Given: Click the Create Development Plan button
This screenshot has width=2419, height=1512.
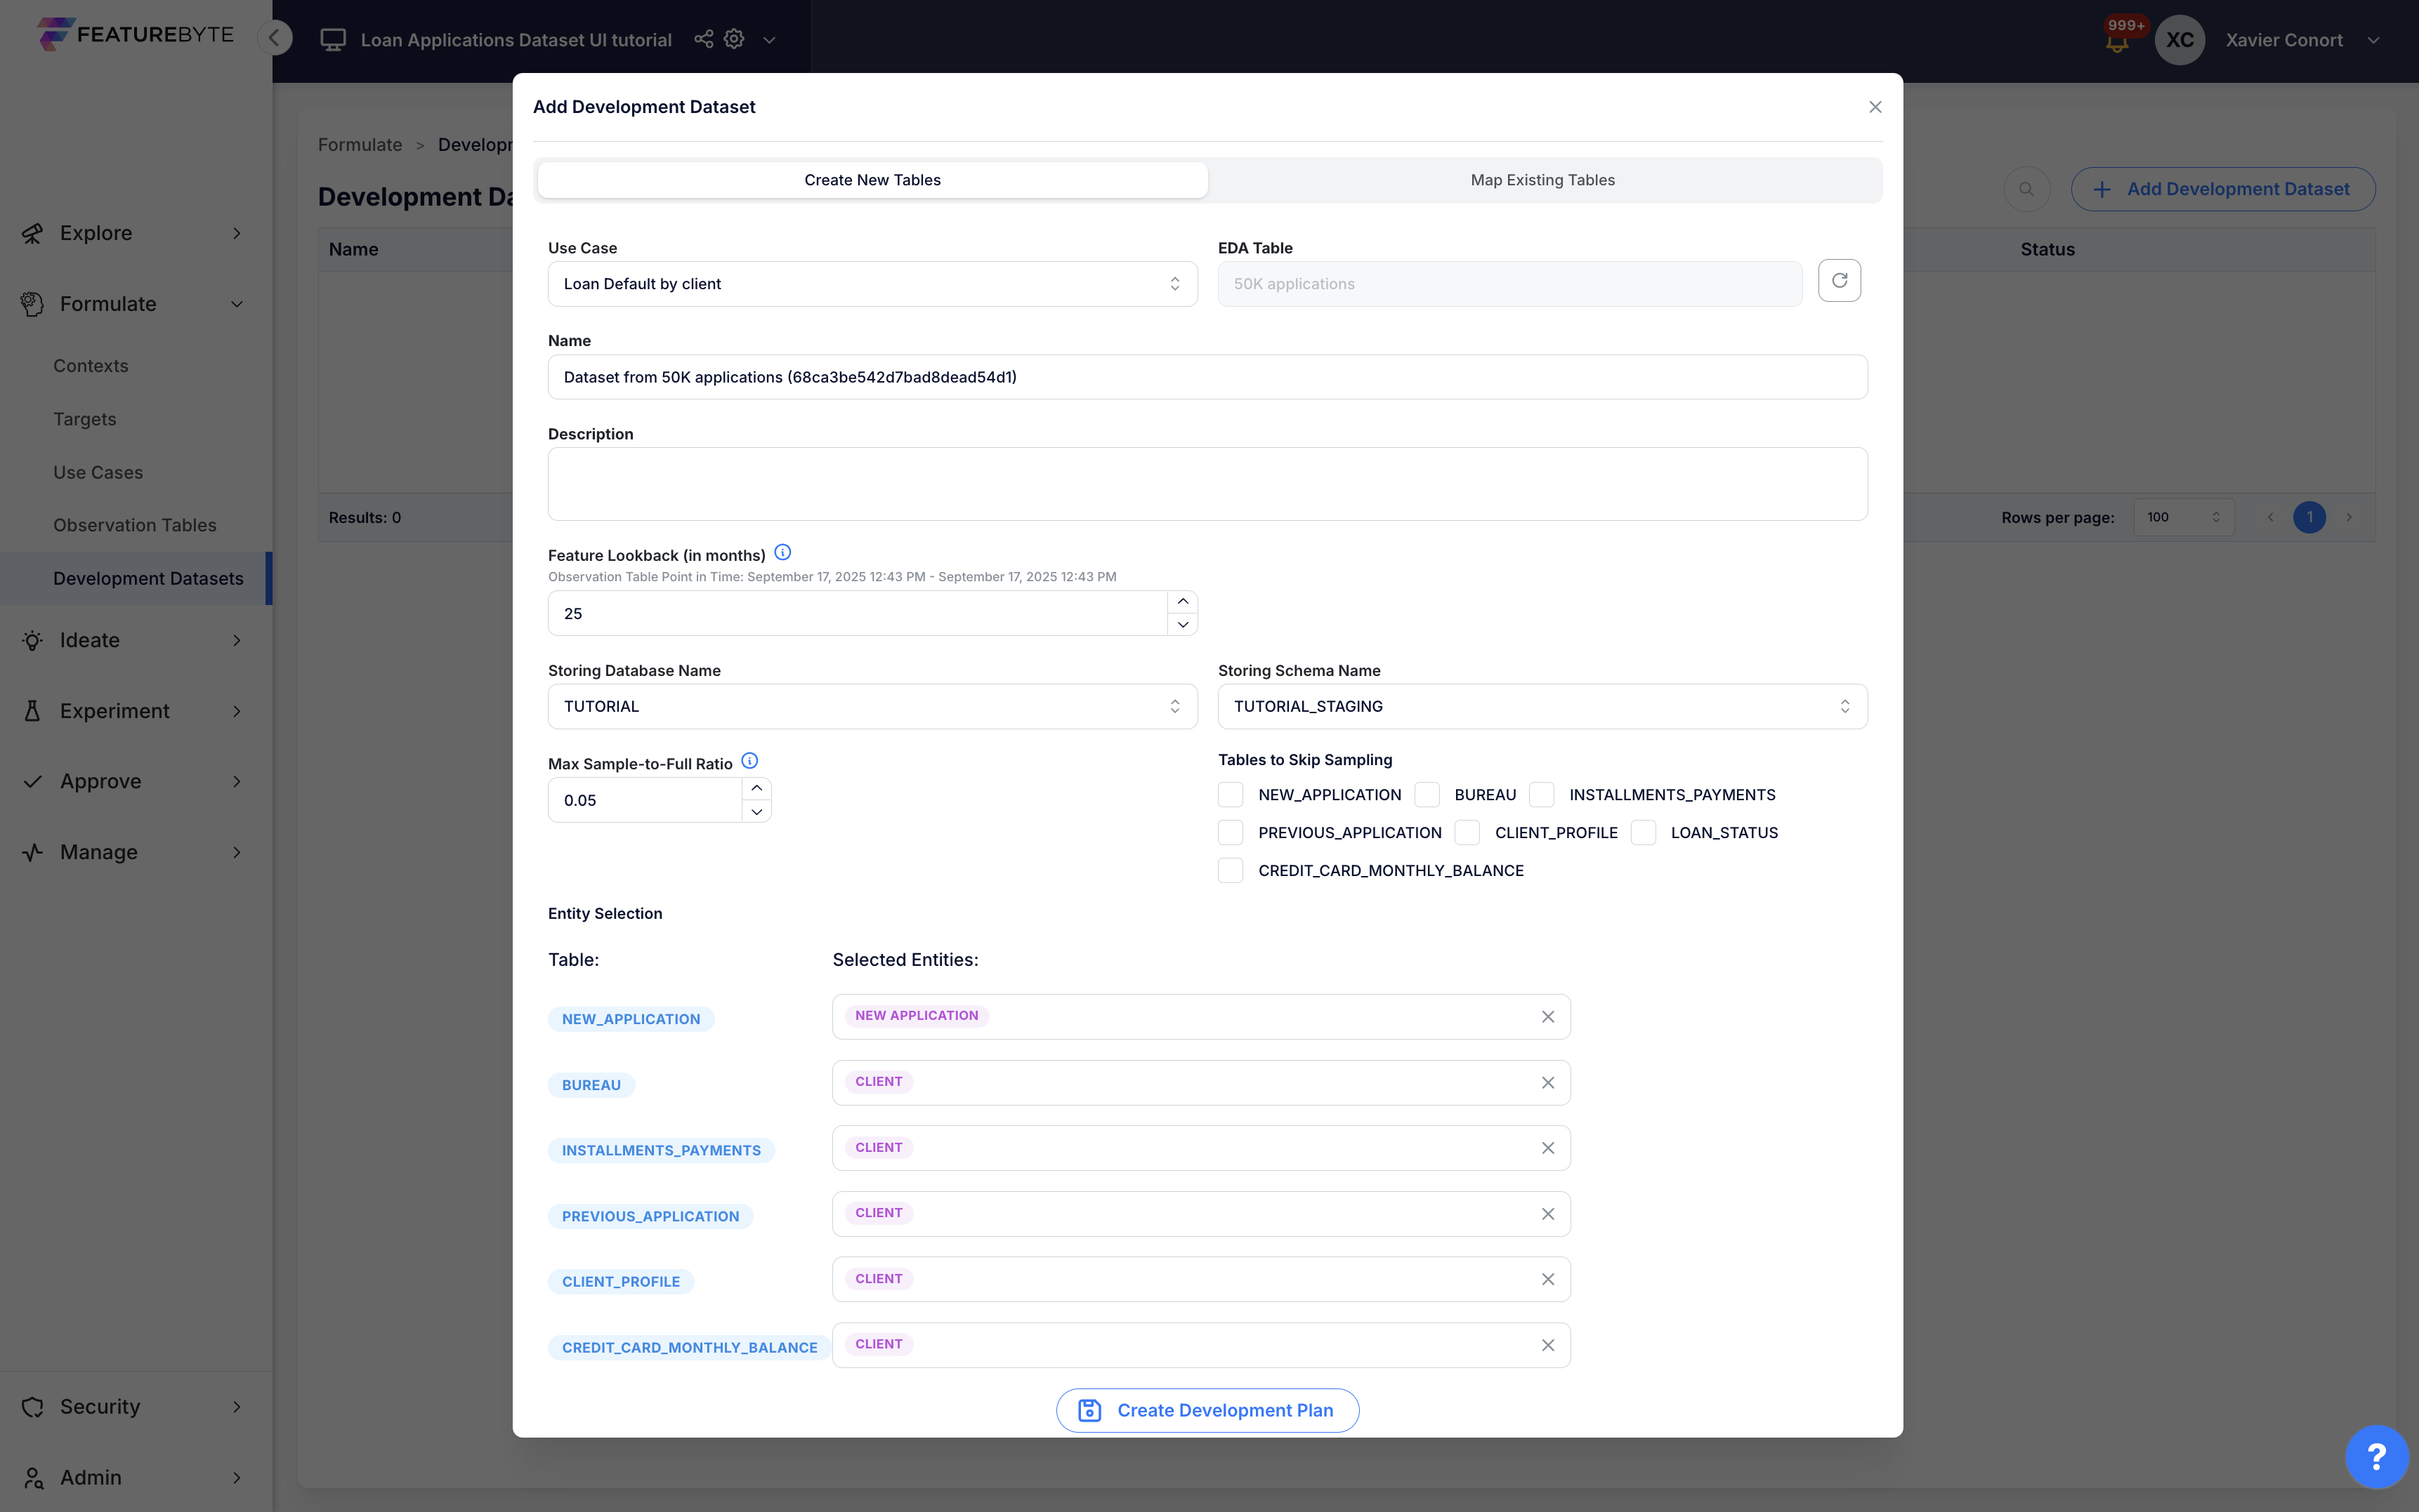Looking at the screenshot, I should click(x=1207, y=1410).
